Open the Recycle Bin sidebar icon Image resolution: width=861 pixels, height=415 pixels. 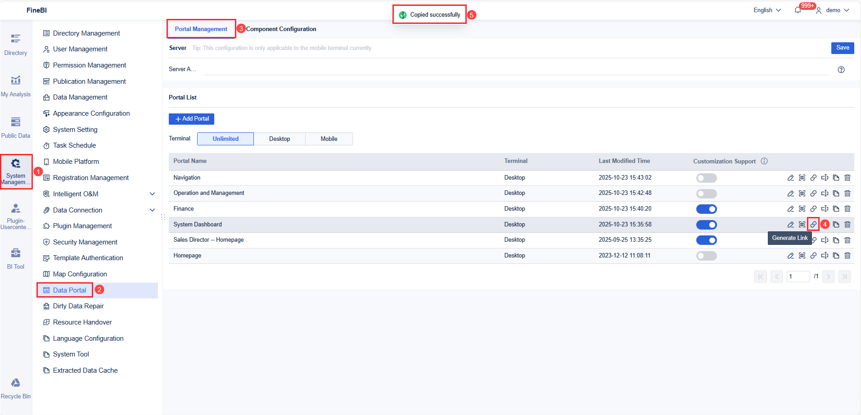click(16, 388)
